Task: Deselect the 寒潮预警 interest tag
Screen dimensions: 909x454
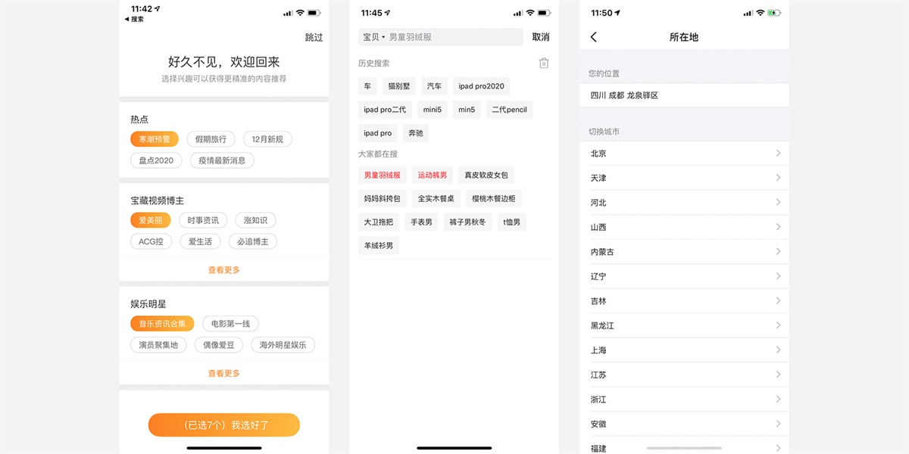Action: [154, 138]
